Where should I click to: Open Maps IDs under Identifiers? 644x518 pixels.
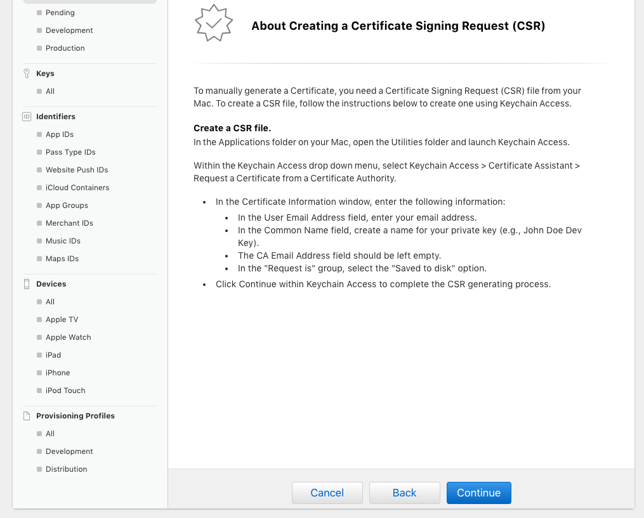tap(62, 259)
